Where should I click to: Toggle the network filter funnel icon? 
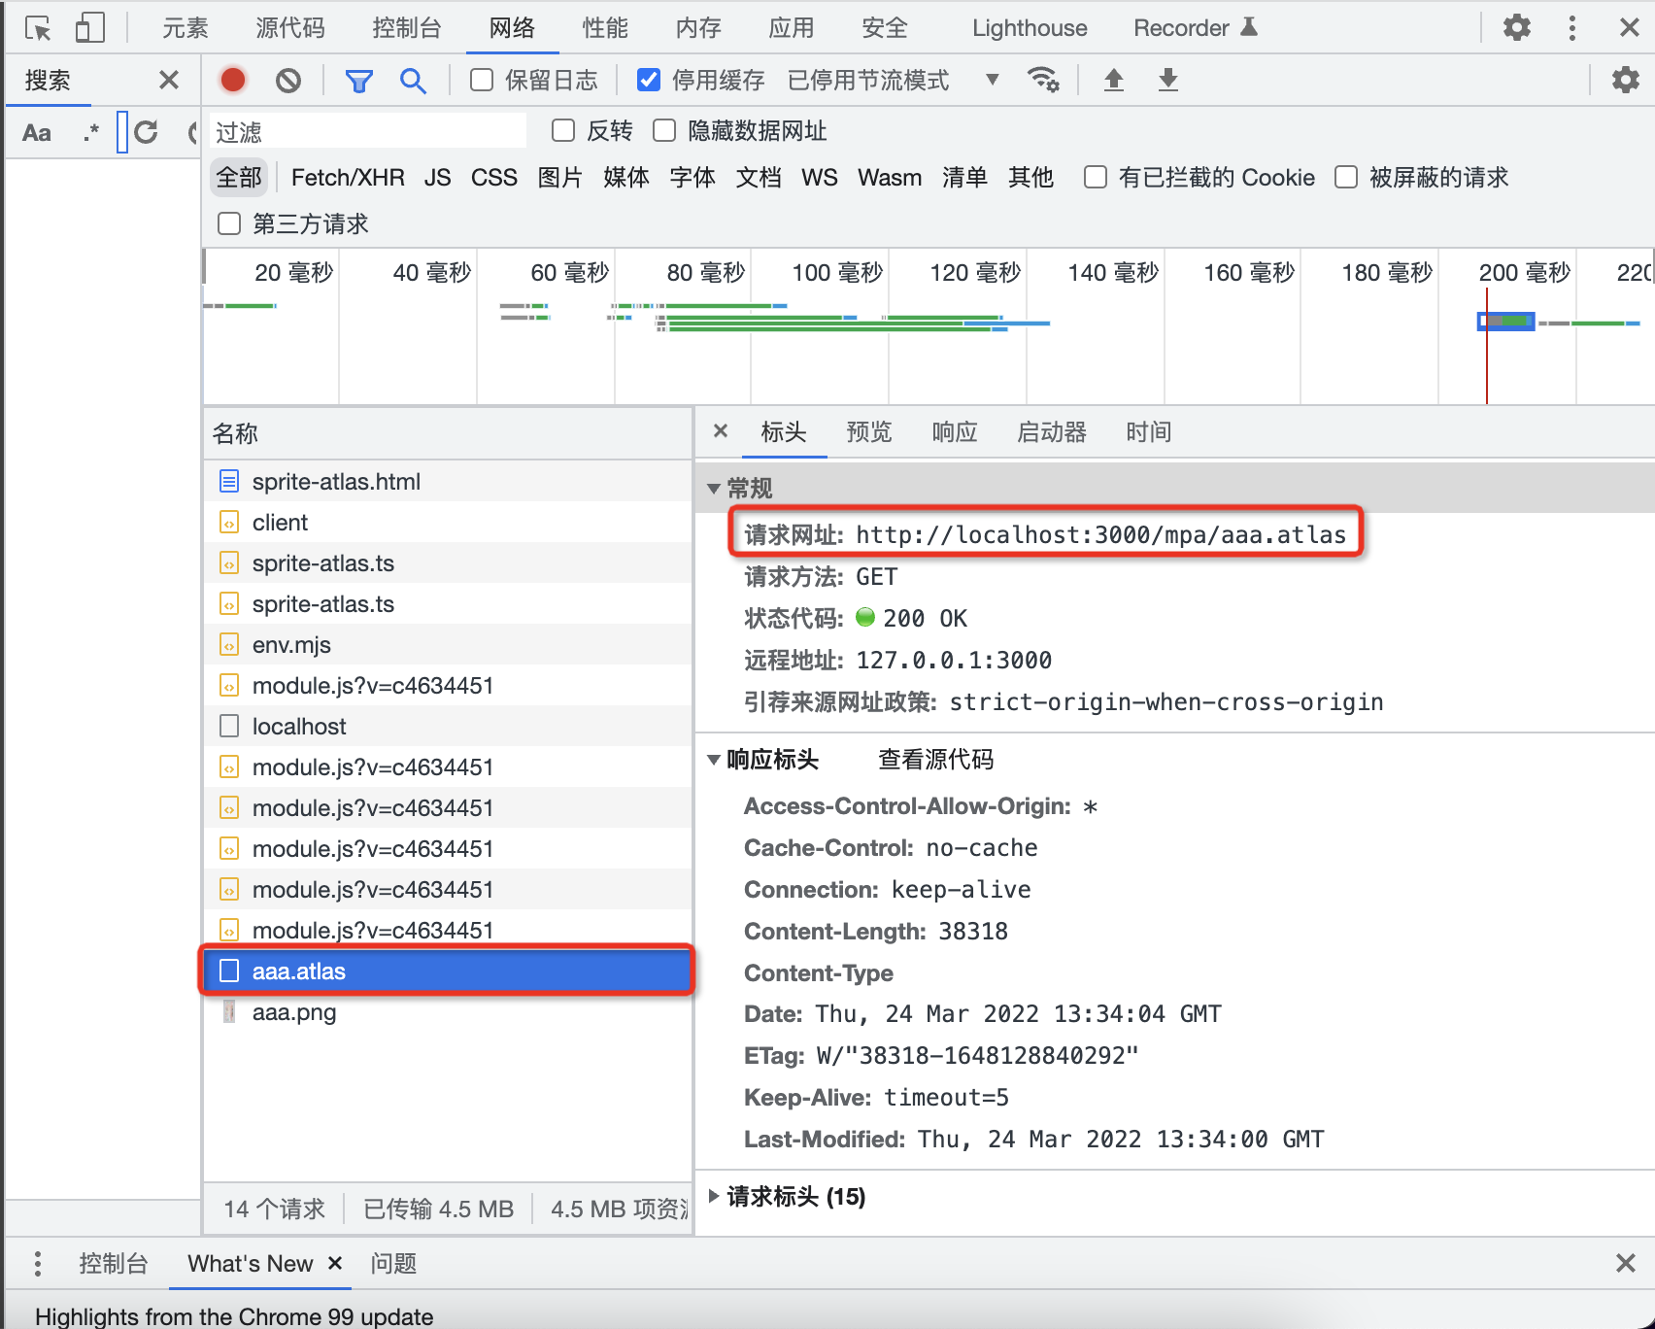[359, 81]
